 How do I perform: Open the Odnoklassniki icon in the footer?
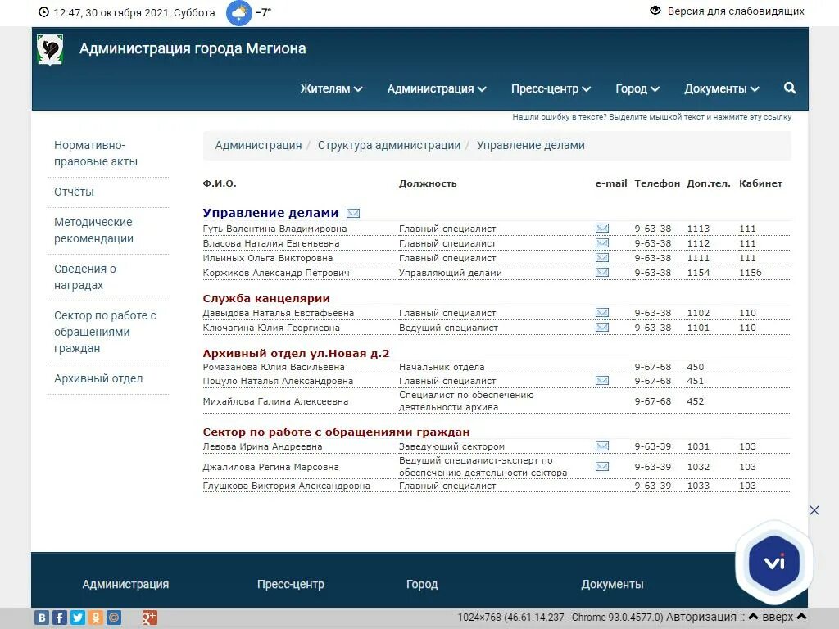pyautogui.click(x=97, y=618)
